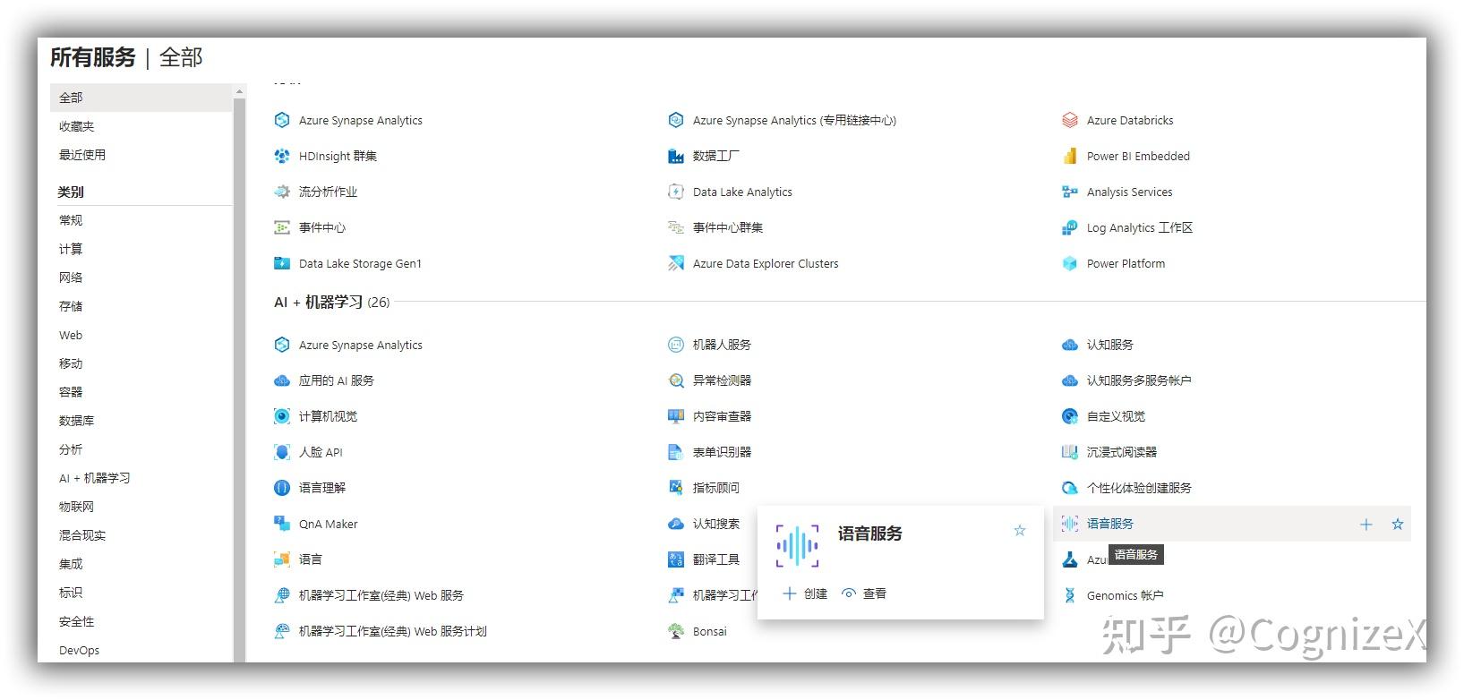1464x700 pixels.
Task: Click the Power Platform icon
Action: point(1070,263)
